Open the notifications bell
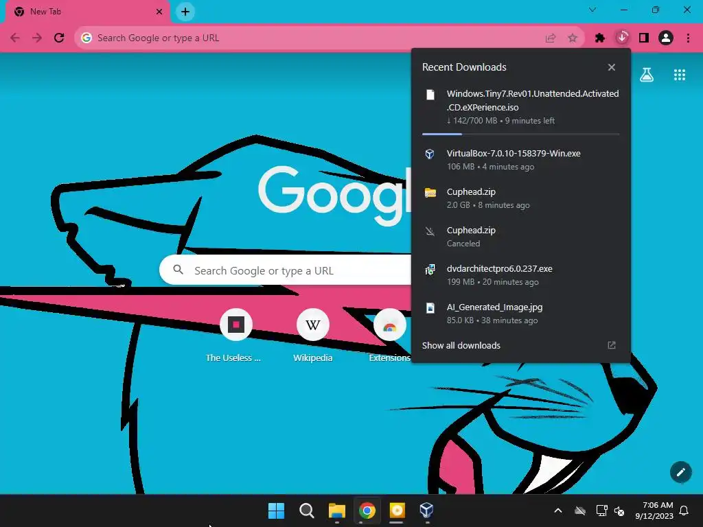This screenshot has height=527, width=703. click(x=684, y=511)
